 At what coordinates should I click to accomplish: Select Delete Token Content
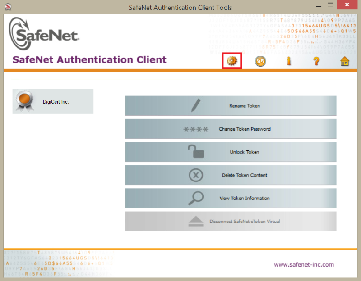pos(245,175)
